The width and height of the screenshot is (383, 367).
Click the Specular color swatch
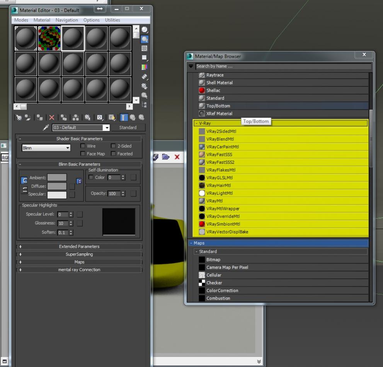coord(57,195)
